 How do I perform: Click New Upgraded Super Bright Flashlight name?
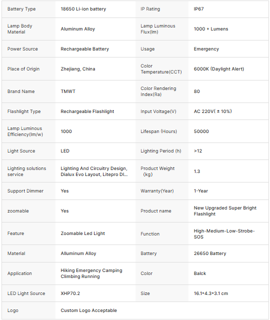225,211
